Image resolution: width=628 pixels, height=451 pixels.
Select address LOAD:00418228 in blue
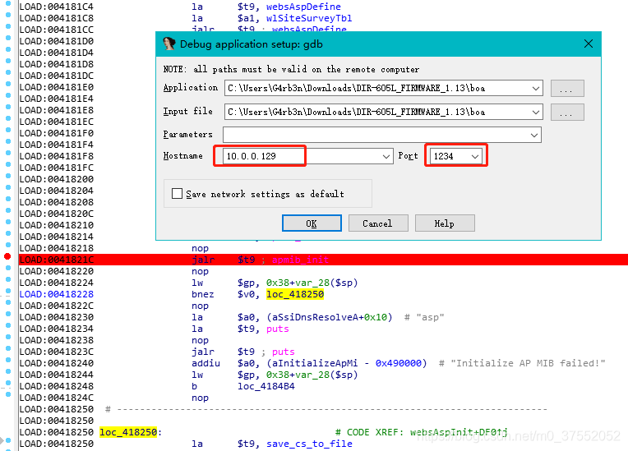(x=57, y=295)
